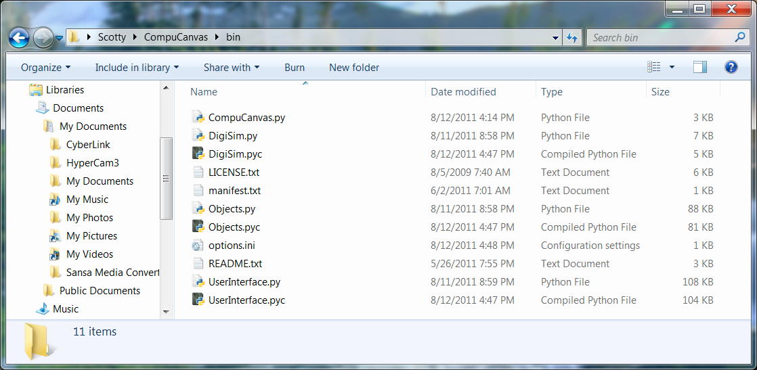
Task: Click the Change your view icon
Action: (x=653, y=67)
